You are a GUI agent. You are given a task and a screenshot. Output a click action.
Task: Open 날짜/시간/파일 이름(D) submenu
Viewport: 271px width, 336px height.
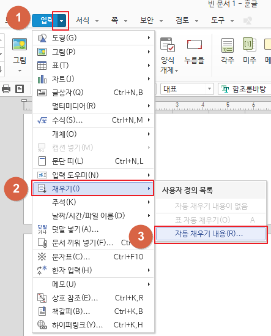(x=94, y=216)
